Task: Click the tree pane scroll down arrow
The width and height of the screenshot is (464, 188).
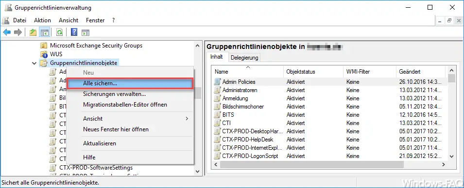Action: 197,171
